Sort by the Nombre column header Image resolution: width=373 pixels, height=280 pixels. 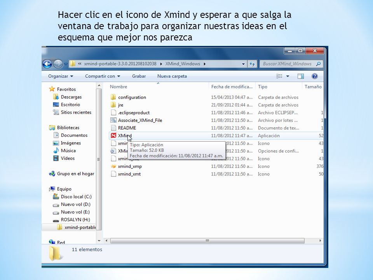tap(119, 87)
